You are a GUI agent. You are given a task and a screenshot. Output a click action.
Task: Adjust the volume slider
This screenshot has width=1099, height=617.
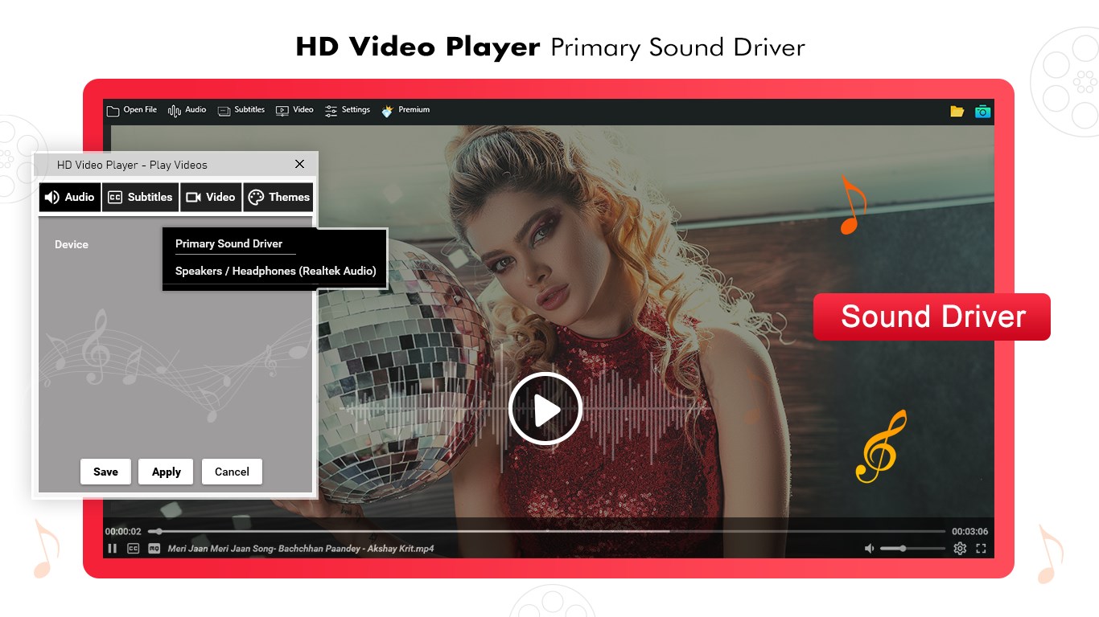[x=912, y=549]
